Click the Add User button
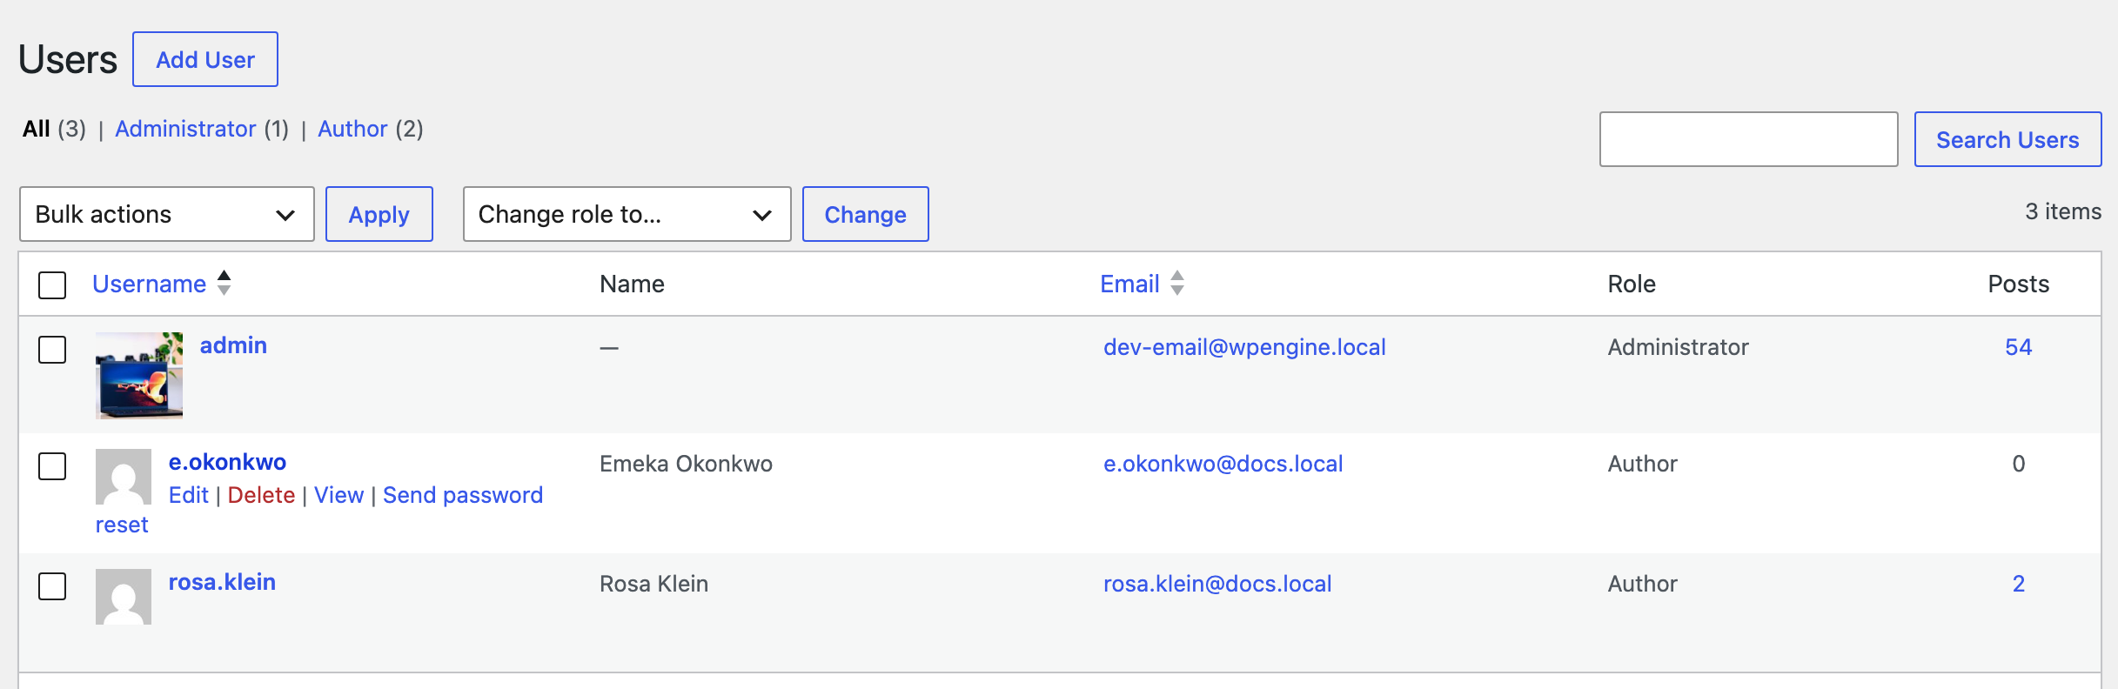Image resolution: width=2118 pixels, height=689 pixels. (205, 59)
